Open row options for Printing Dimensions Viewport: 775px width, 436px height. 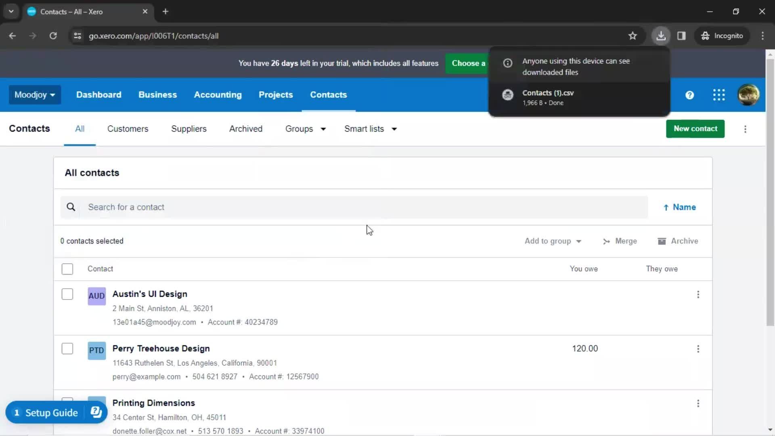(698, 404)
